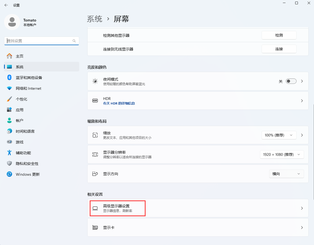Select 蓝牙和其他设备 Bluetooth icon
The height and width of the screenshot is (245, 314).
pyautogui.click(x=9, y=77)
